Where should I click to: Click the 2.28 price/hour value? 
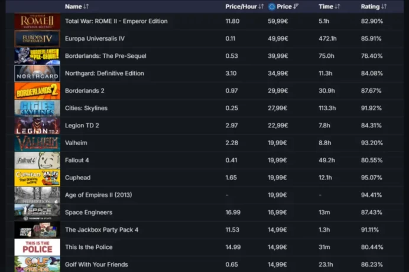pos(232,143)
